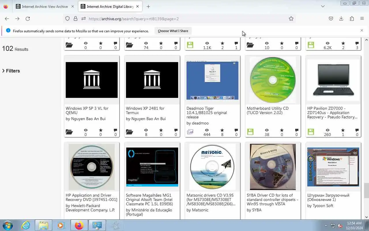Click 'by deadmoo' creator text
Viewport: 369px width, 231px height.
pyautogui.click(x=197, y=123)
